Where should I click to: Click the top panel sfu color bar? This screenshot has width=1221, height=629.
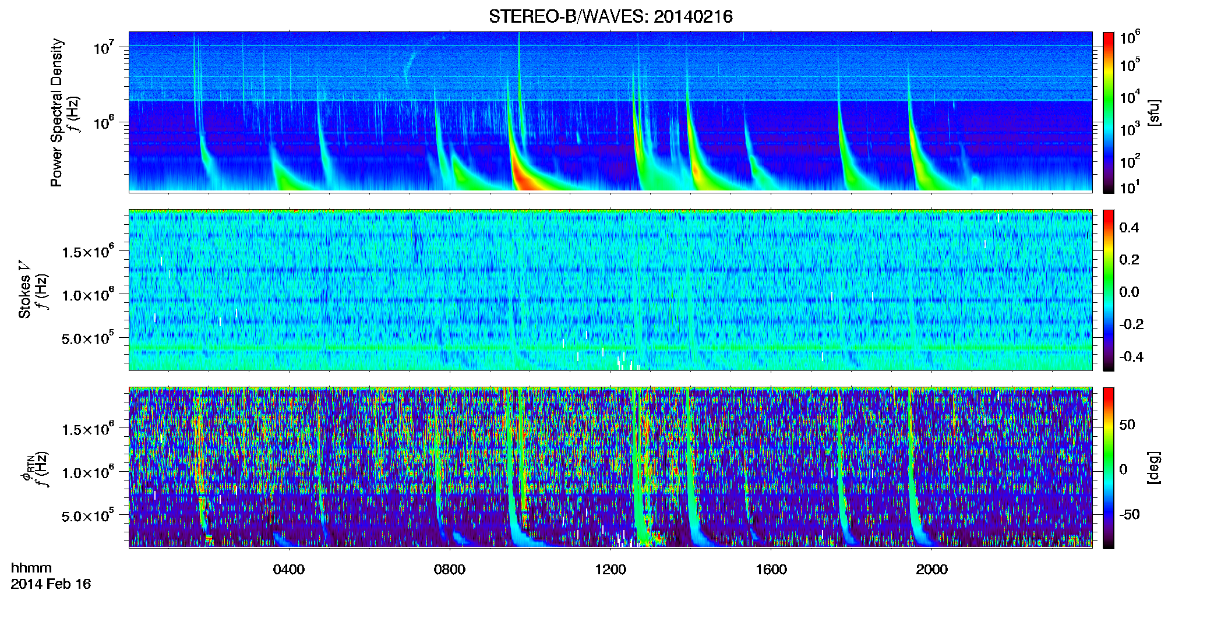(x=1108, y=112)
